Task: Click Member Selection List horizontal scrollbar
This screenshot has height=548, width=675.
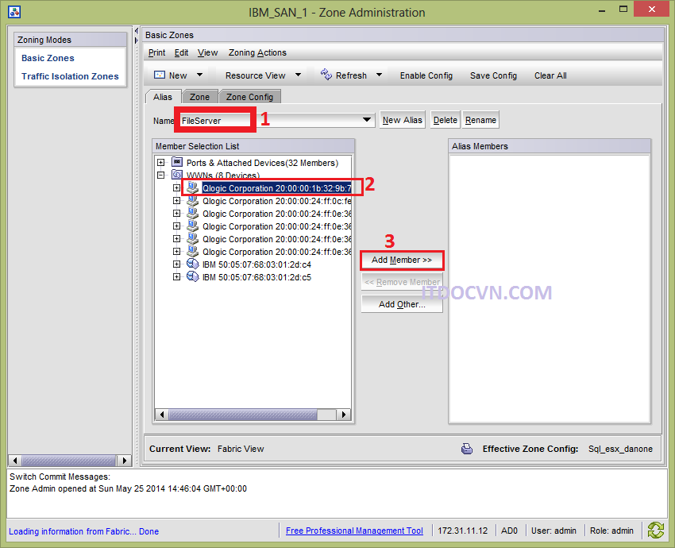Action: (x=254, y=415)
